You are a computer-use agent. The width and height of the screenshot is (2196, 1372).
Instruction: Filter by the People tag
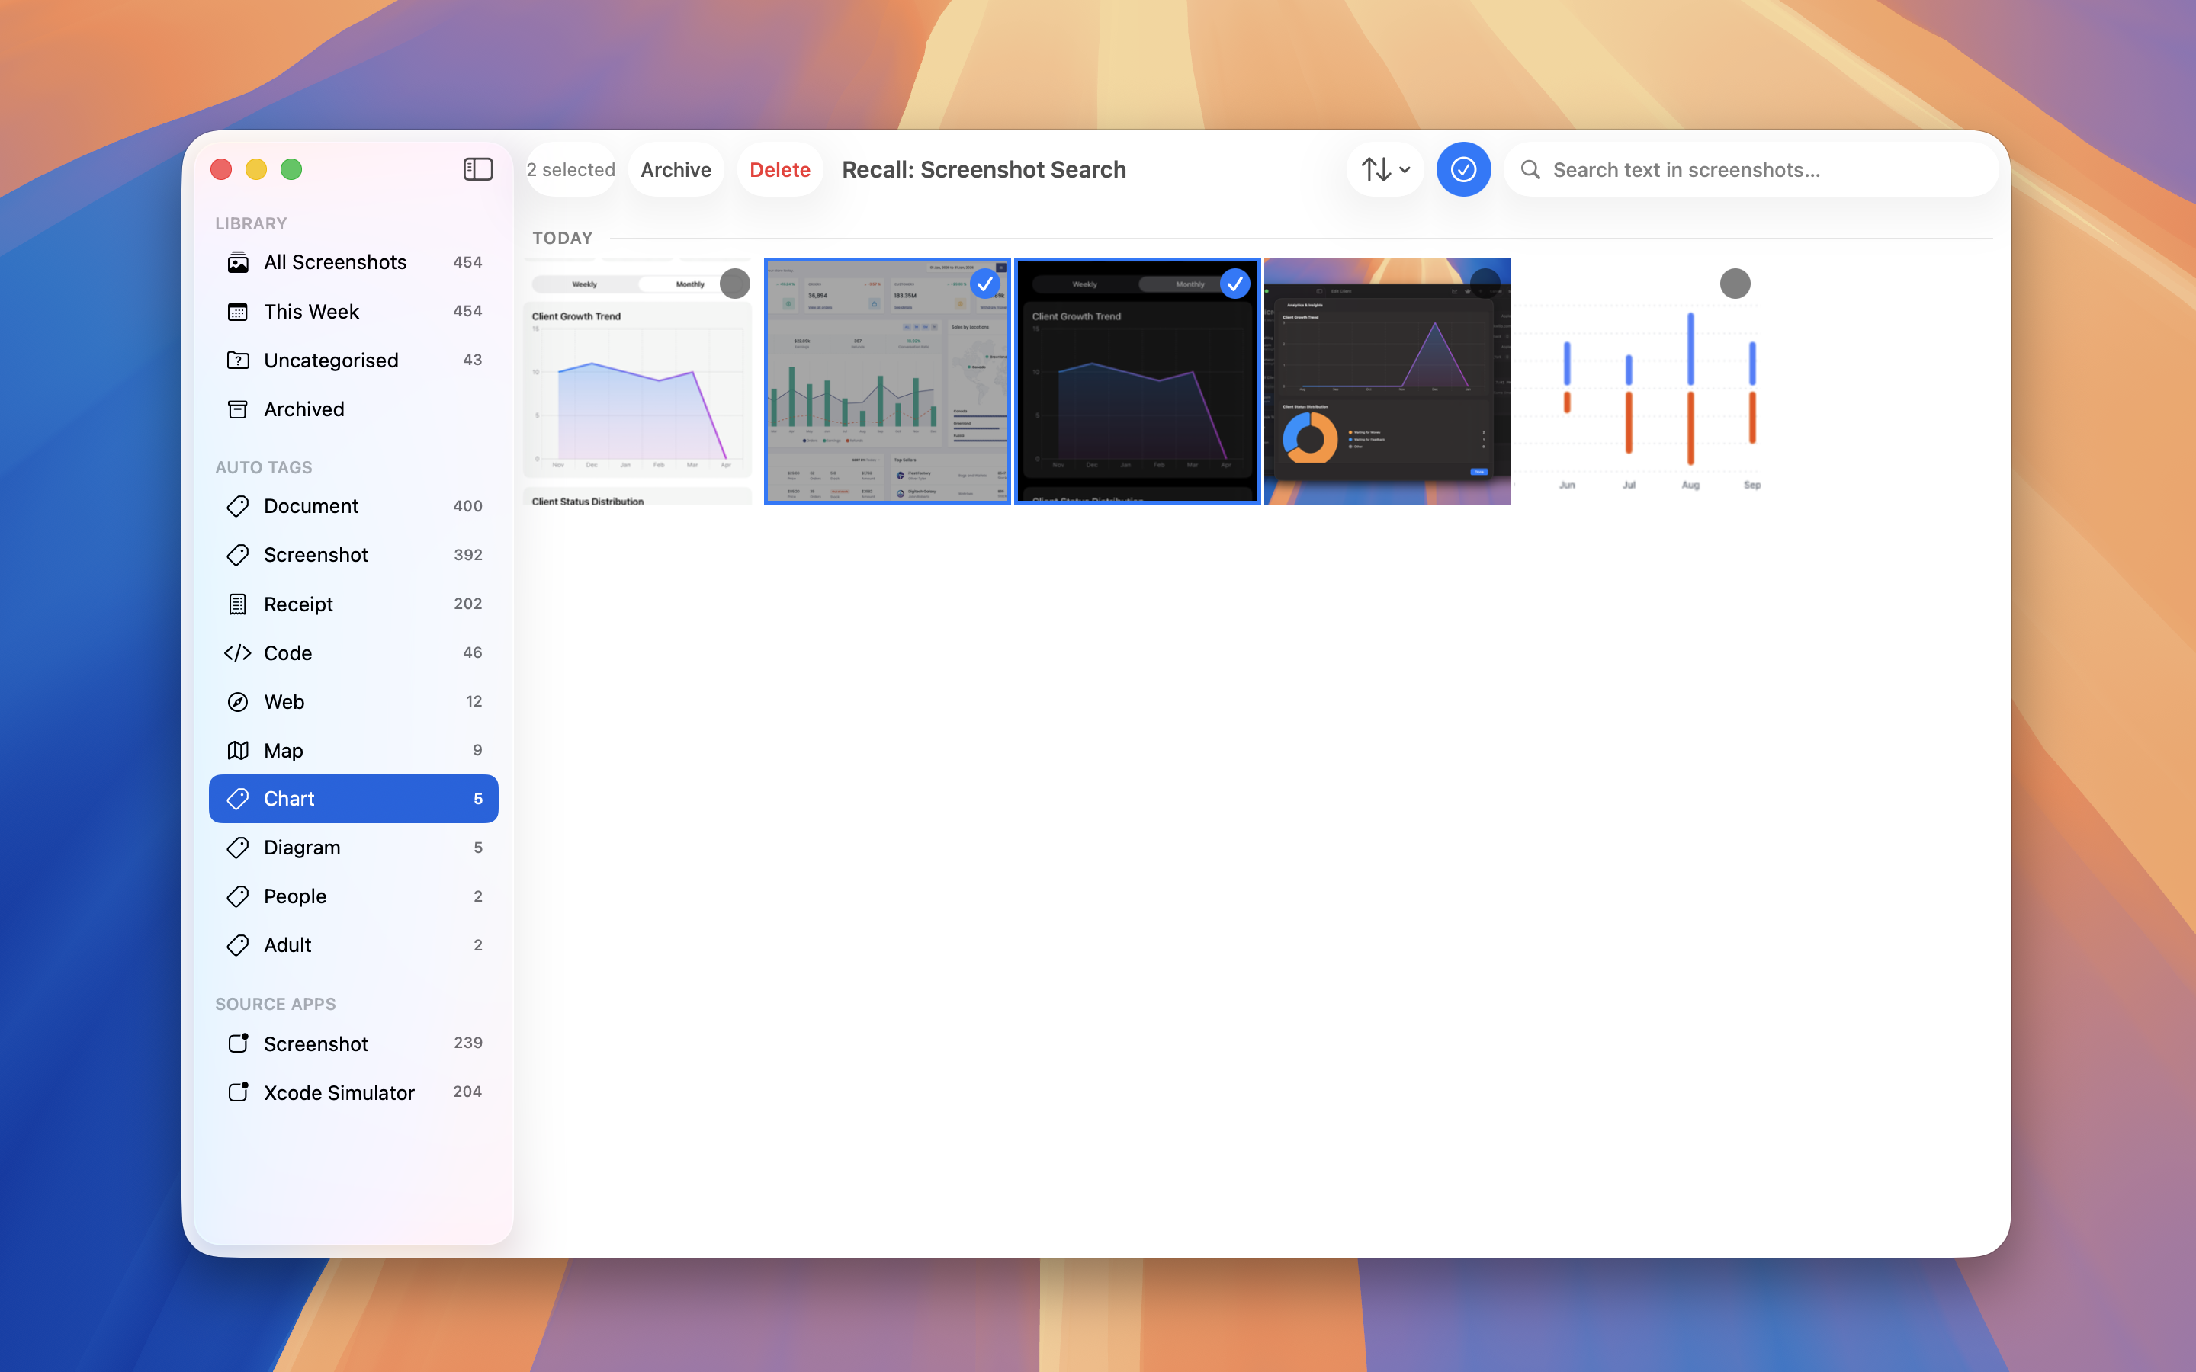354,896
